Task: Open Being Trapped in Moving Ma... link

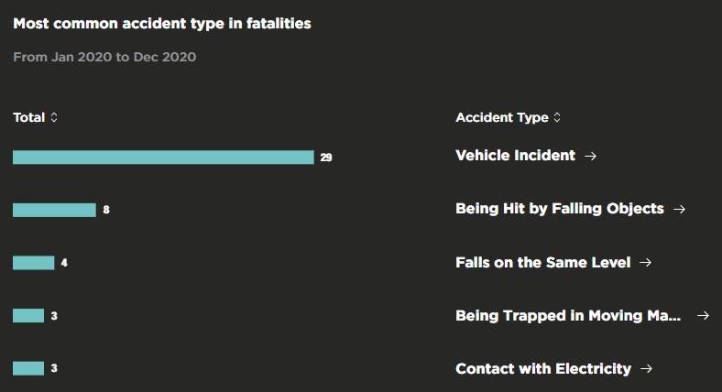Action: 568,316
